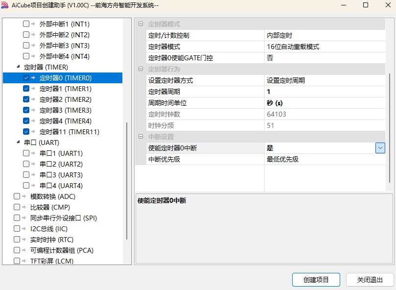This screenshot has width=396, height=290.
Task: Click the AiCube app icon in title bar
Action: [x=5, y=5]
